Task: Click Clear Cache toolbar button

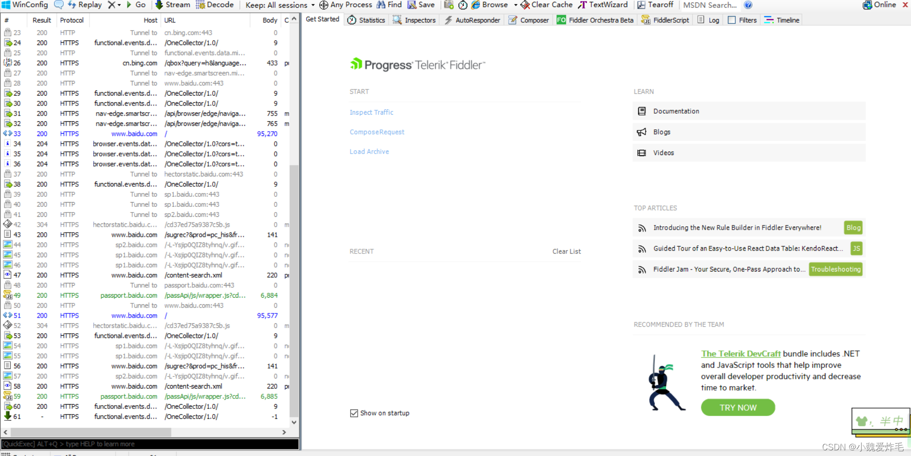Action: (x=547, y=5)
